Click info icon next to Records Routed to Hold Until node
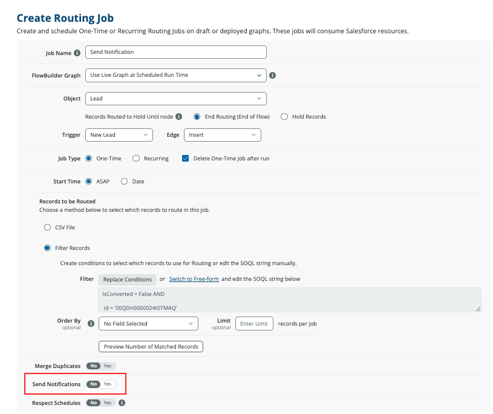 [x=178, y=117]
